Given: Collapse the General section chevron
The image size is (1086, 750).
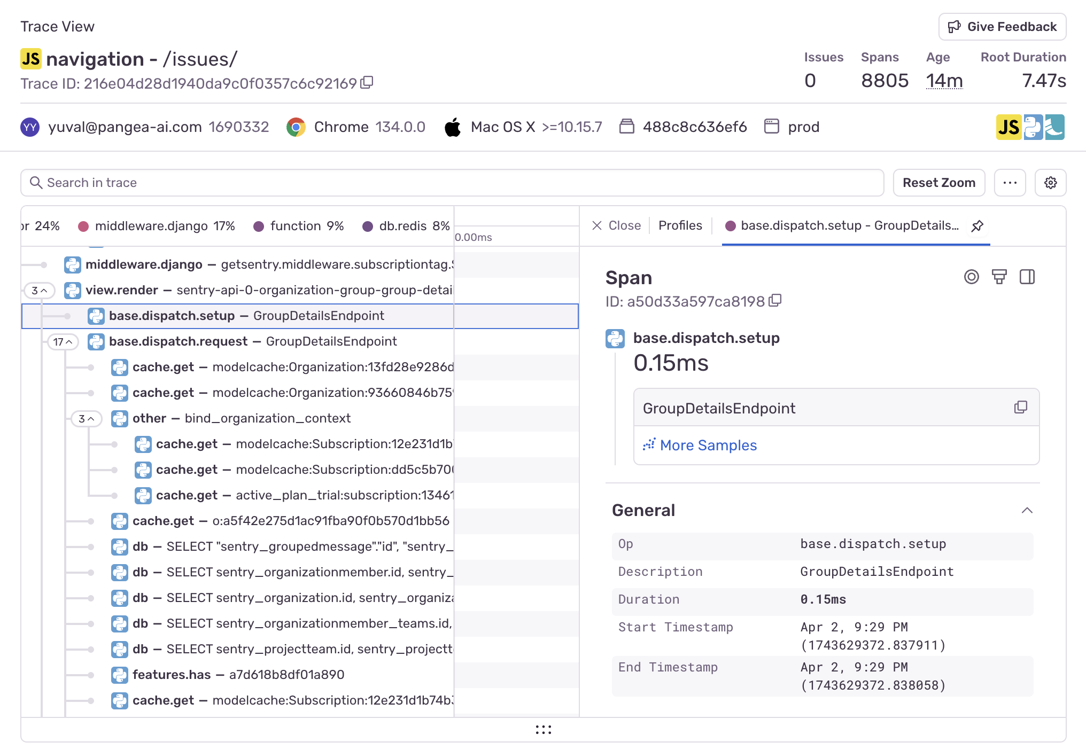Looking at the screenshot, I should pyautogui.click(x=1027, y=510).
